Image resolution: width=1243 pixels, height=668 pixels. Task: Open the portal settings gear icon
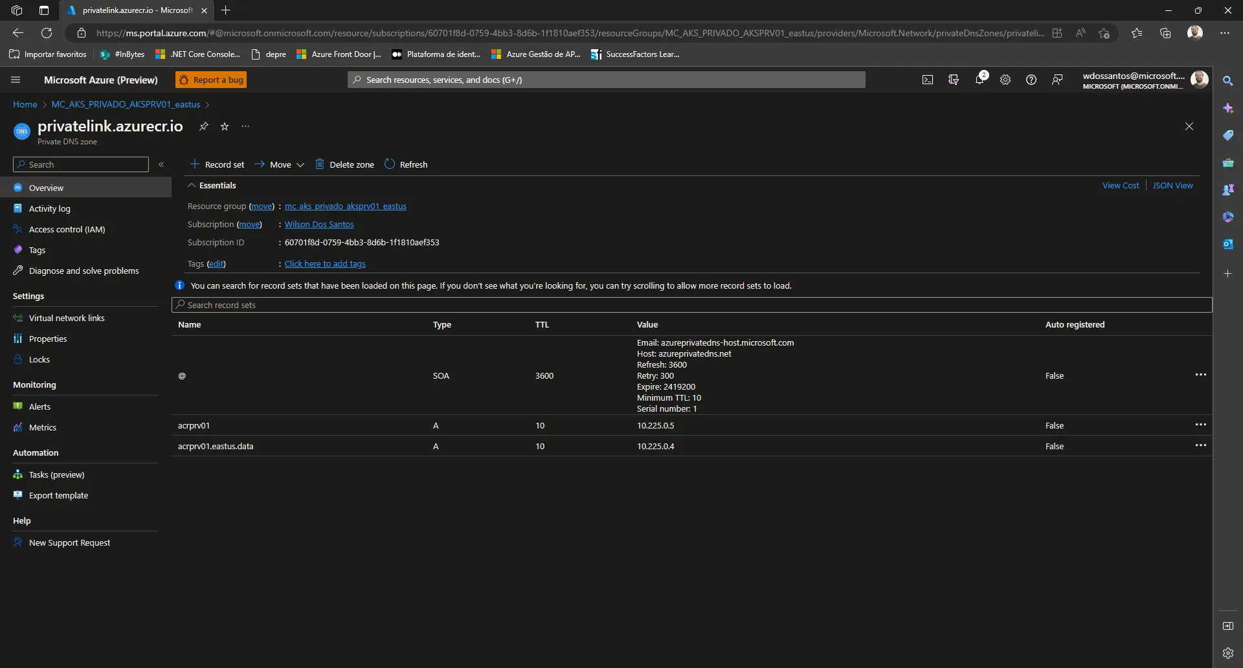(1005, 80)
